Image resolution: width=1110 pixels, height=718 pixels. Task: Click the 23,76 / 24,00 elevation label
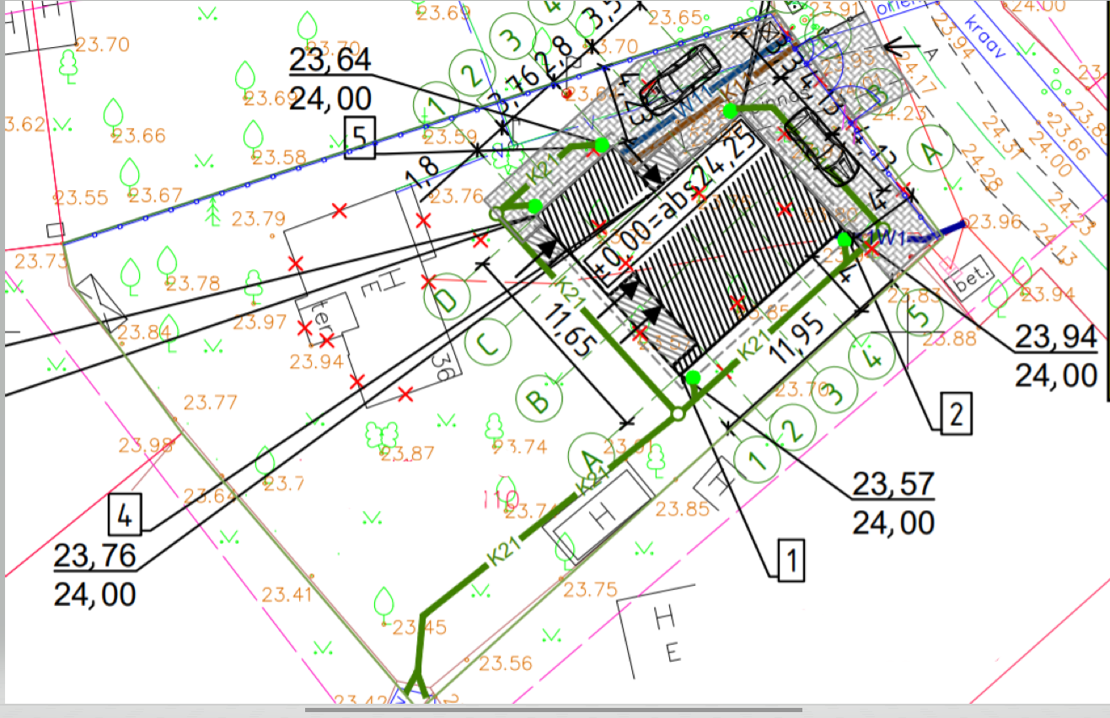tap(94, 576)
